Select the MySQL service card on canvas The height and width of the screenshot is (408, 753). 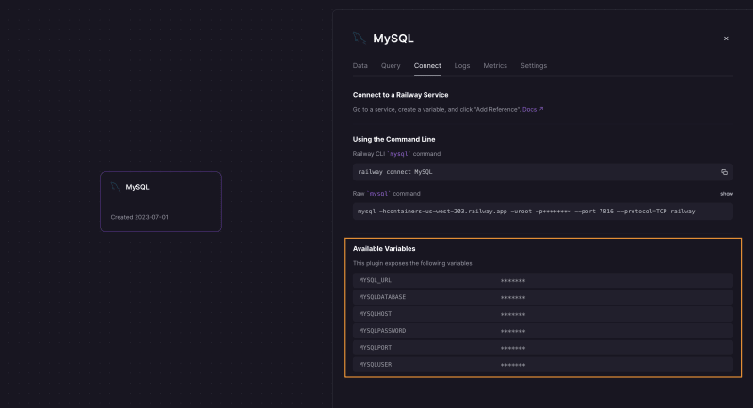(x=161, y=202)
